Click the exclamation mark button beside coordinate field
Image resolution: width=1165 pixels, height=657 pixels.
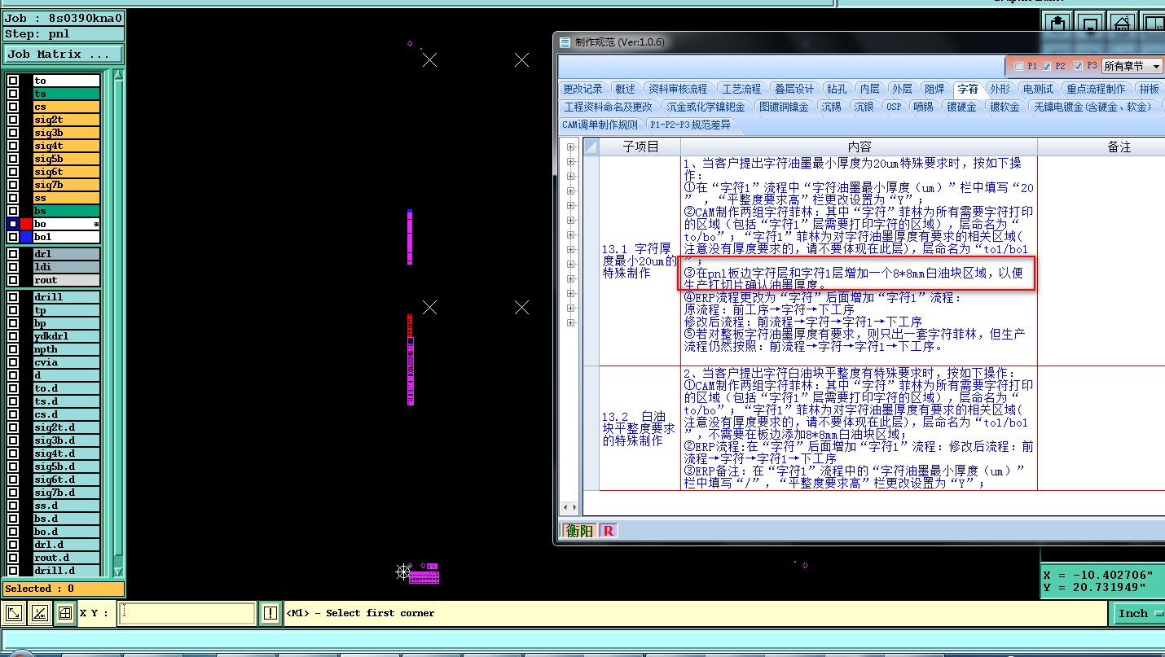click(x=270, y=613)
